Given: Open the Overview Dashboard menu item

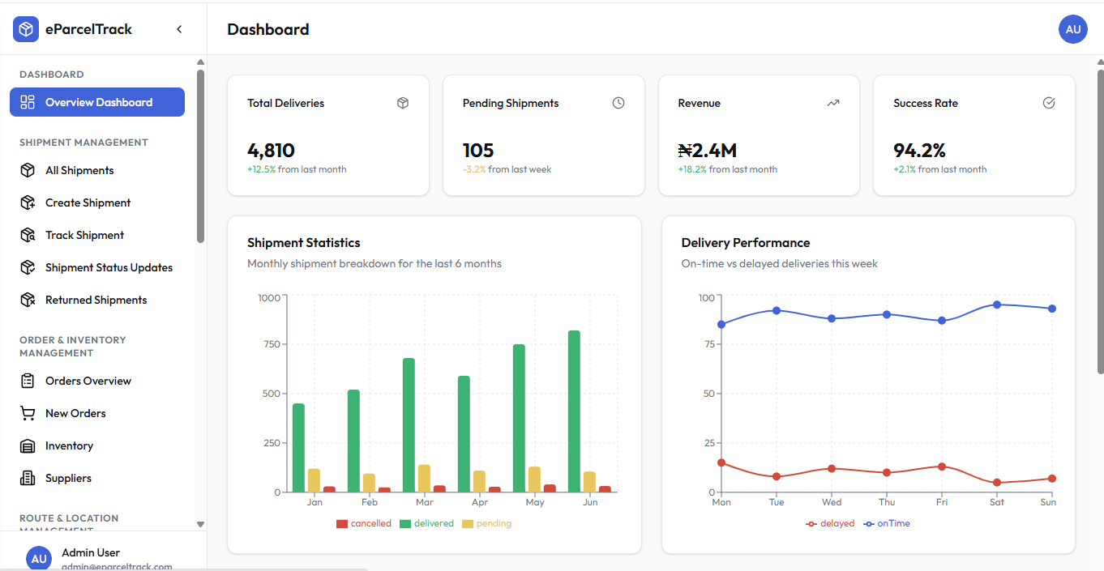Looking at the screenshot, I should [x=97, y=102].
